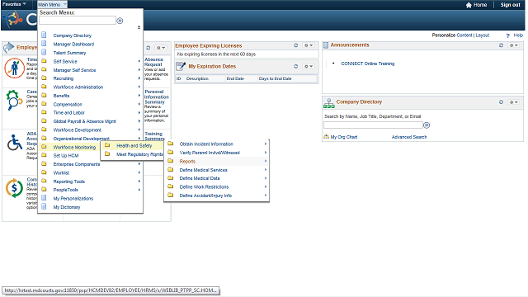This screenshot has height=297, width=528.
Task: Open Employee Expiring Licenses settings gear
Action: (309, 45)
